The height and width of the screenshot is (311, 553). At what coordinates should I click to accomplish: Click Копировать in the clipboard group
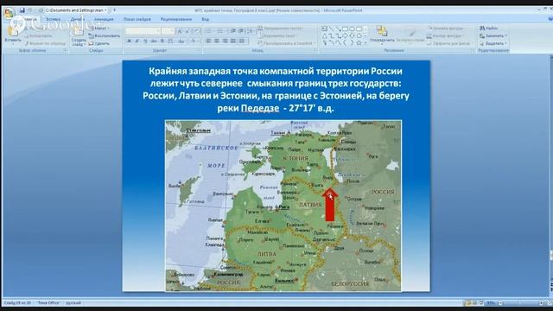38,36
